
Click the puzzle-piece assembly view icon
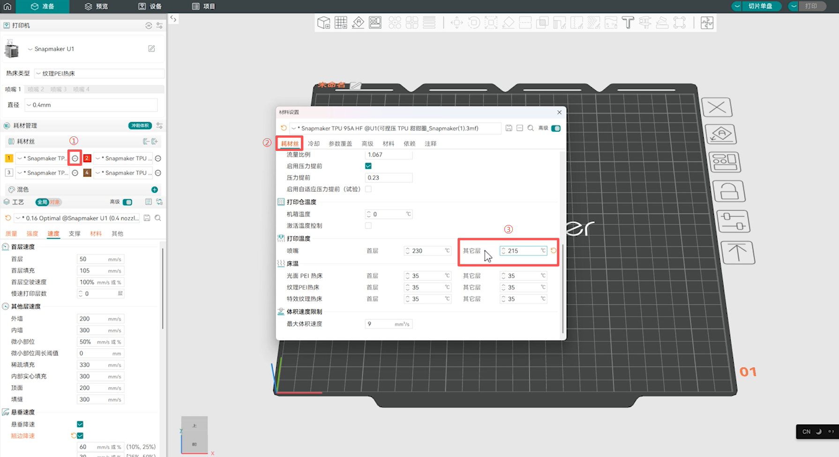pos(707,22)
